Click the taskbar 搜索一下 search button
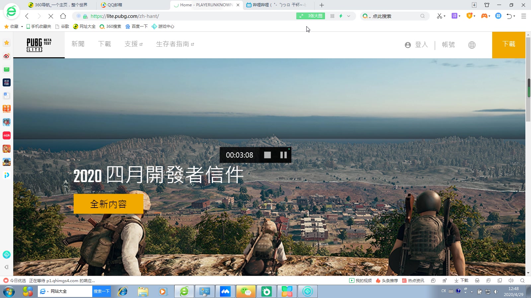531x298 pixels. (x=102, y=291)
